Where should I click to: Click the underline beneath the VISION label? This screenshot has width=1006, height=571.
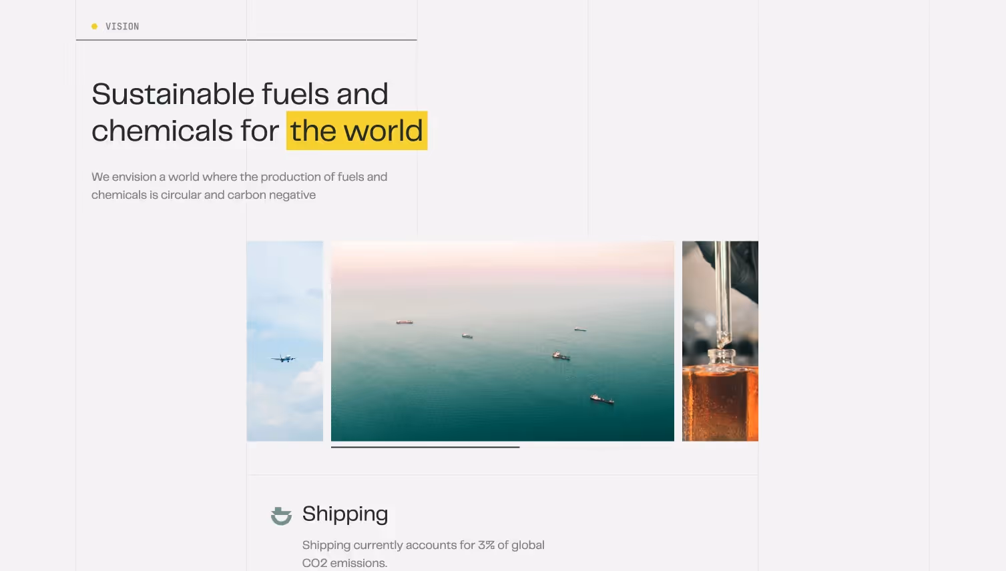pyautogui.click(x=246, y=40)
